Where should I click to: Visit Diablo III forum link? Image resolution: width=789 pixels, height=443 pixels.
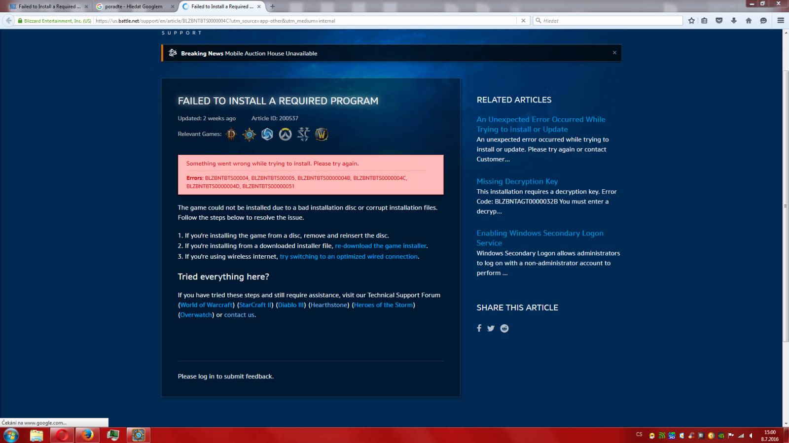coord(291,305)
